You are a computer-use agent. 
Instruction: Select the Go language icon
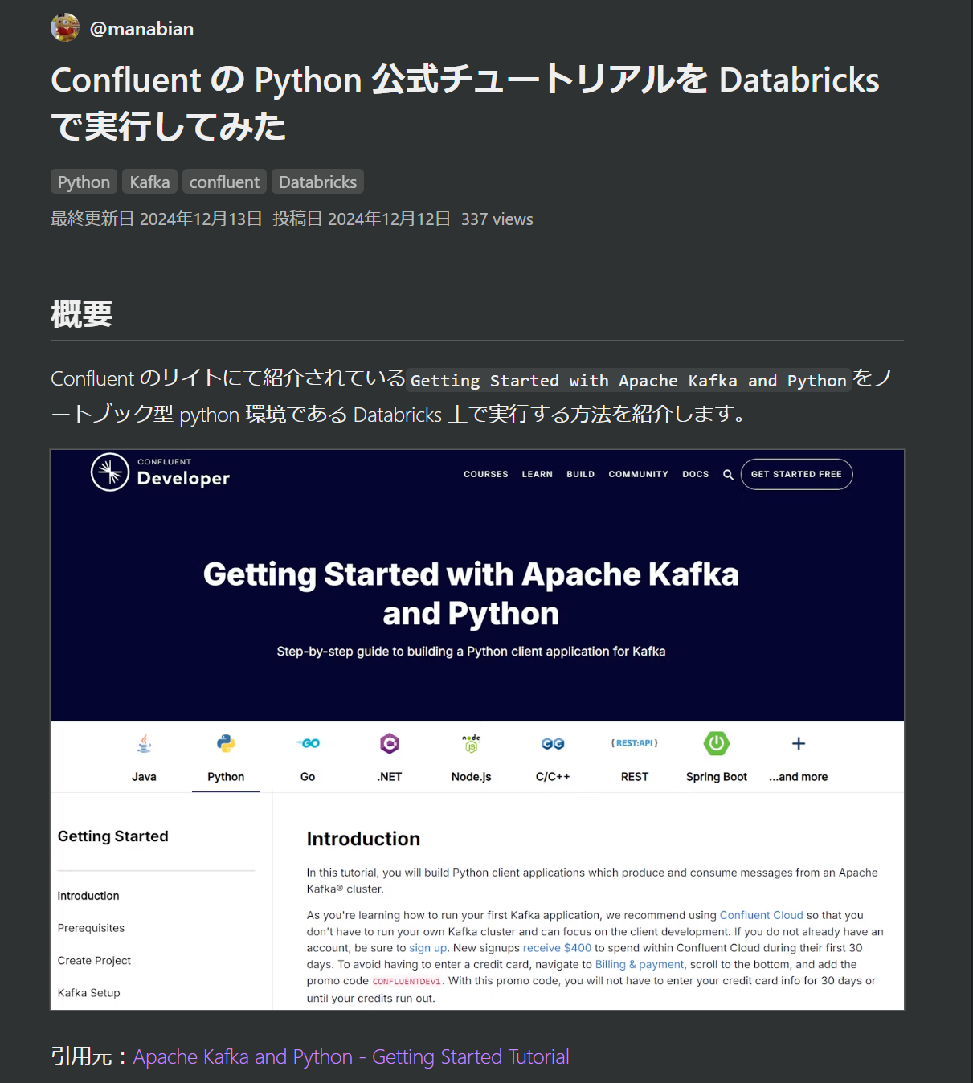pyautogui.click(x=308, y=743)
